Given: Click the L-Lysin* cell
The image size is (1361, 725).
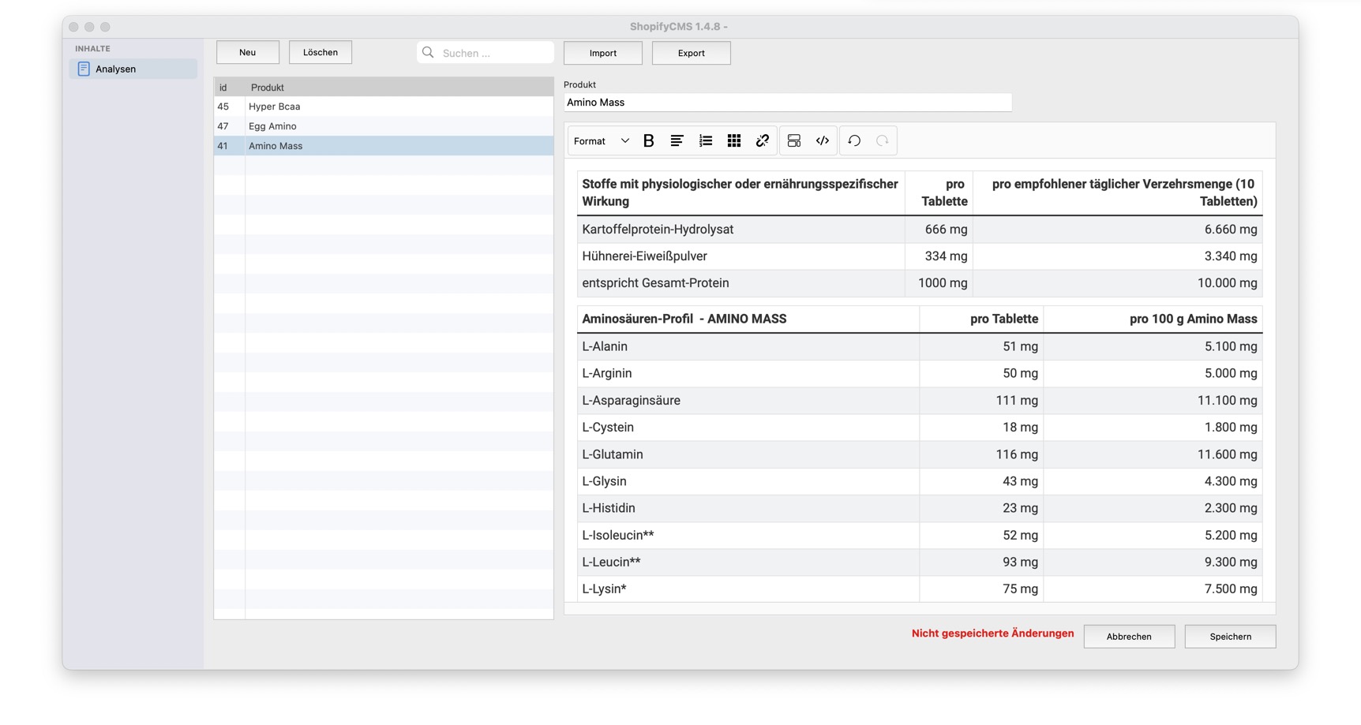Looking at the screenshot, I should tap(748, 589).
